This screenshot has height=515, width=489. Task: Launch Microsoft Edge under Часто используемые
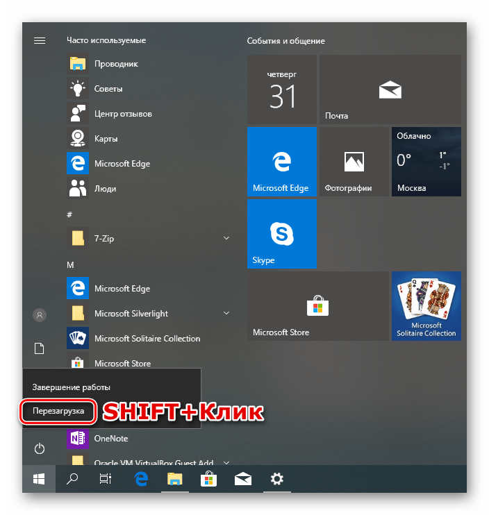pyautogui.click(x=149, y=164)
